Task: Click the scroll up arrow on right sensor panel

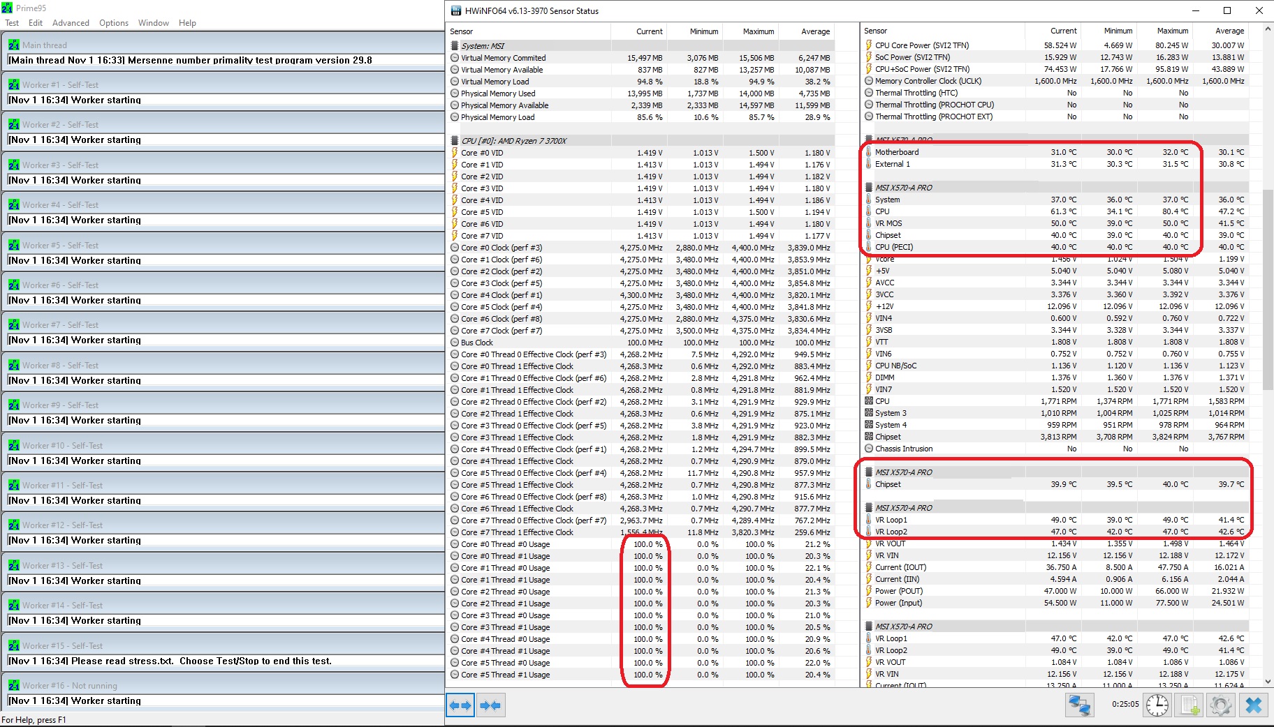Action: (x=1268, y=30)
